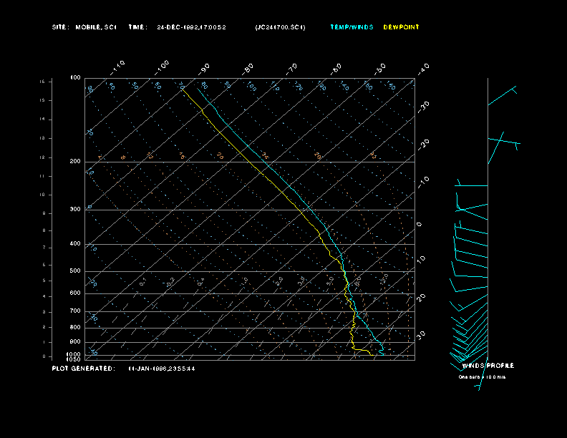The image size is (567, 438).
Task: Click the -80 isotherm label at top
Action: 248,69
